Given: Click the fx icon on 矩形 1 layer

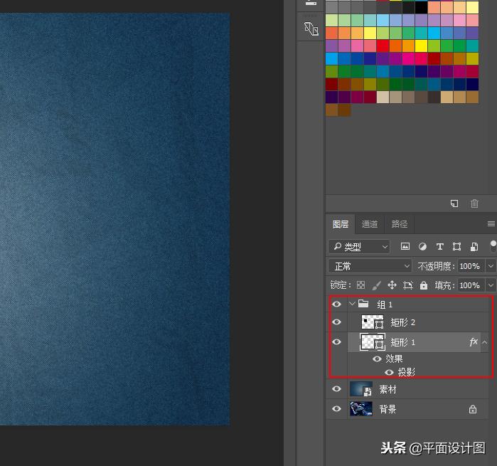Looking at the screenshot, I should point(474,342).
